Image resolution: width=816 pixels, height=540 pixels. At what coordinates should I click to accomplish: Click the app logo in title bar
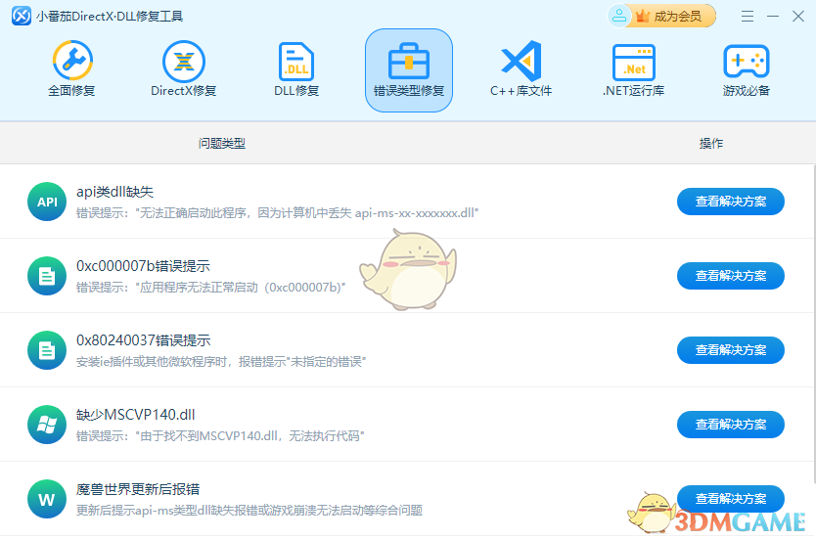coord(22,16)
